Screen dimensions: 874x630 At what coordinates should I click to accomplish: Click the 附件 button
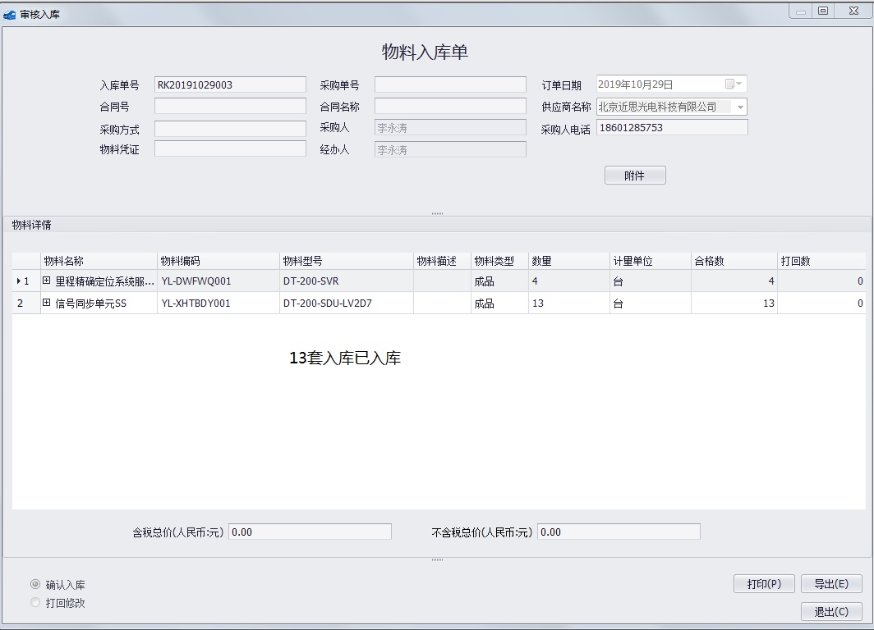click(x=634, y=176)
